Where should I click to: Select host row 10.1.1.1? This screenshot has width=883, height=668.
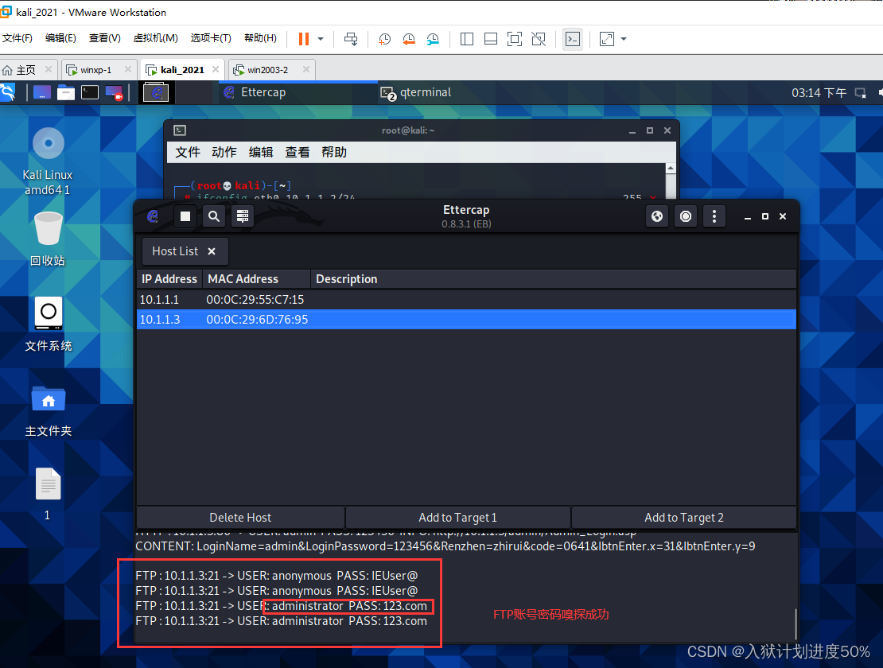pyautogui.click(x=466, y=299)
